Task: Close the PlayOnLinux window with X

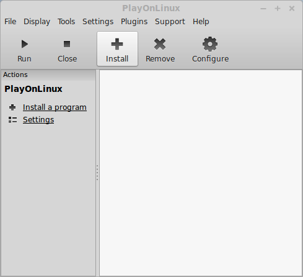Action: 292,9
